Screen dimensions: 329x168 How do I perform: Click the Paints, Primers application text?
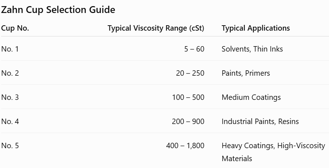pyautogui.click(x=246, y=73)
